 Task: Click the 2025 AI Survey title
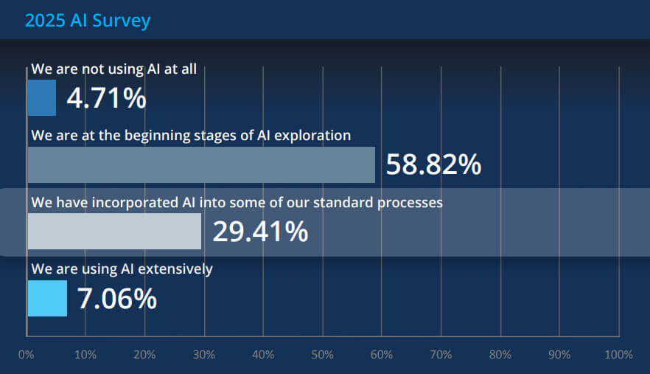coord(87,21)
